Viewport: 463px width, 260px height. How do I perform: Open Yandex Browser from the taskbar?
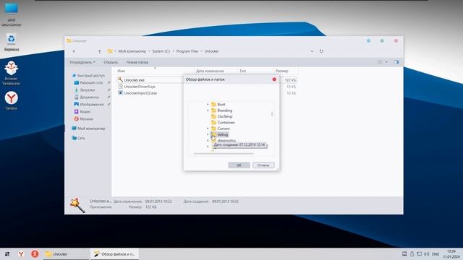click(x=21, y=253)
